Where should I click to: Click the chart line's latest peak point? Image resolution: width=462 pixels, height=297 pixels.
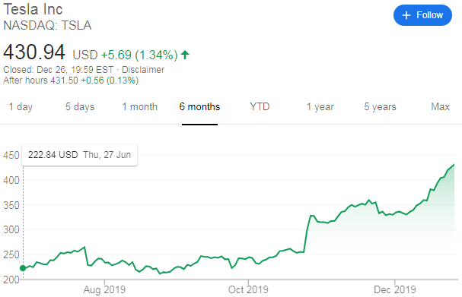pyautogui.click(x=454, y=165)
